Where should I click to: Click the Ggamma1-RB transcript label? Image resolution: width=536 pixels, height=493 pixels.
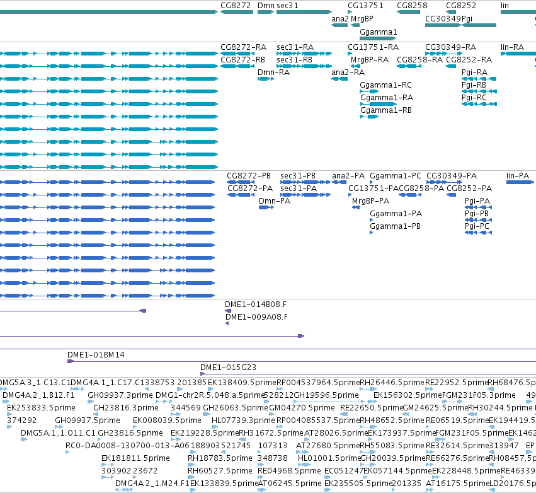click(386, 110)
